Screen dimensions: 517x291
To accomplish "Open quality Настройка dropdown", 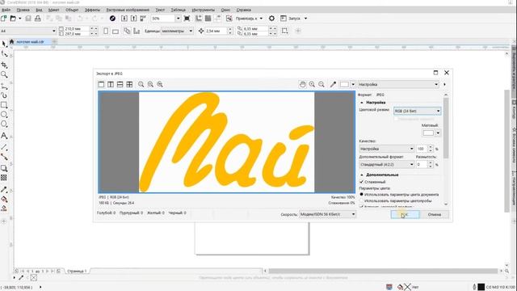I will click(386, 149).
